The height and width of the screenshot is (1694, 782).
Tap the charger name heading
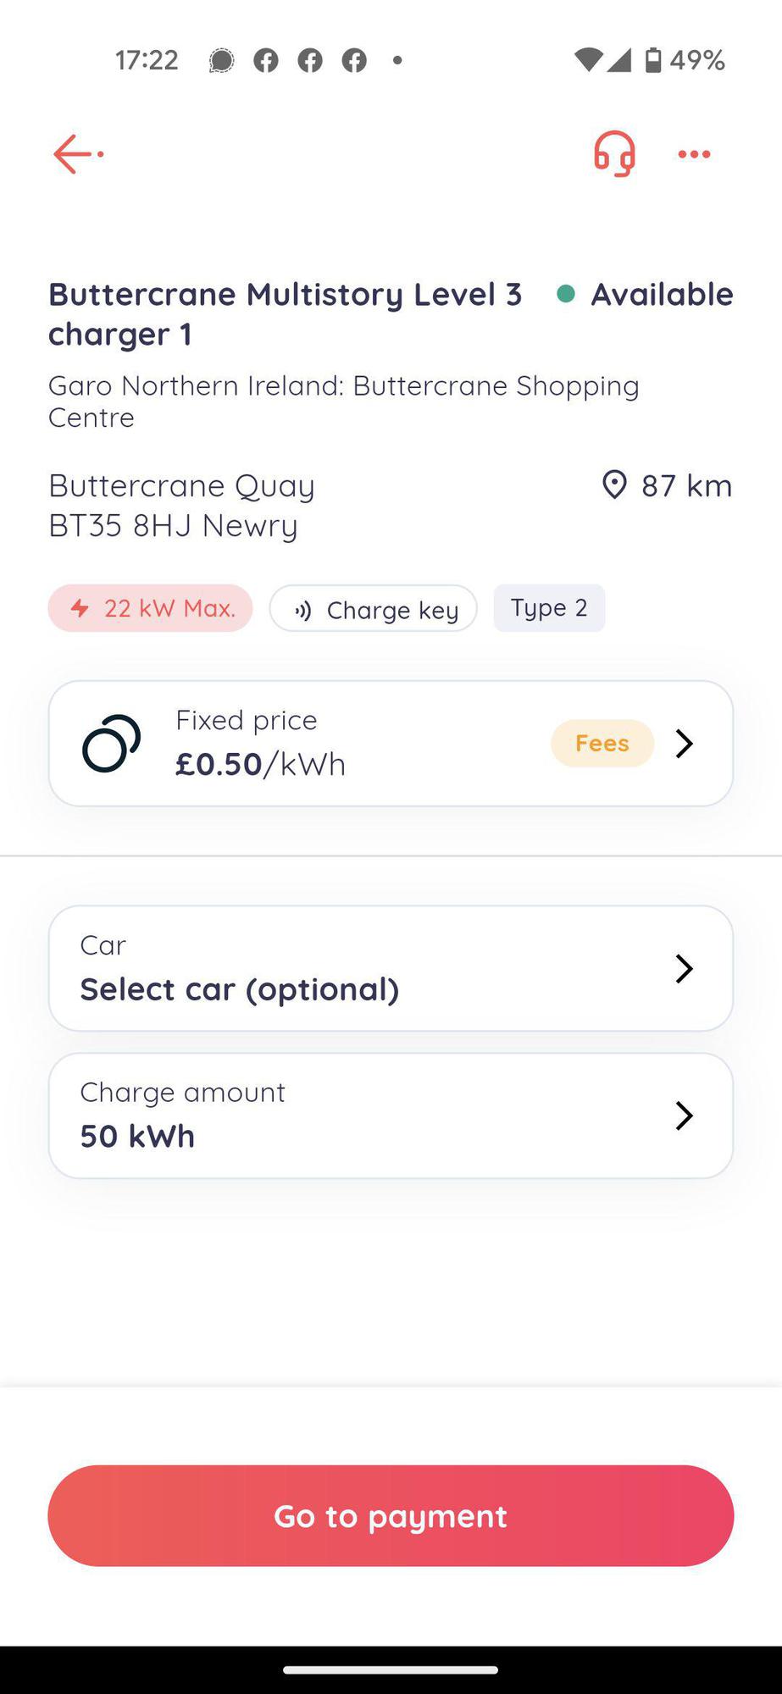(x=285, y=313)
